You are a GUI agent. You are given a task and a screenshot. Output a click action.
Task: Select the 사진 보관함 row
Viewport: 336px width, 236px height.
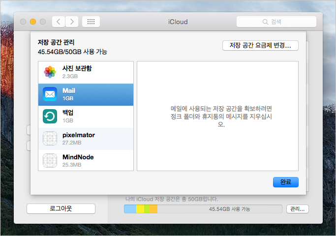click(86, 72)
